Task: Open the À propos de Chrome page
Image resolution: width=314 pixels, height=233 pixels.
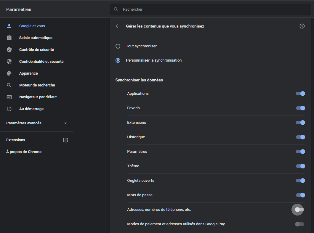Action: point(24,152)
